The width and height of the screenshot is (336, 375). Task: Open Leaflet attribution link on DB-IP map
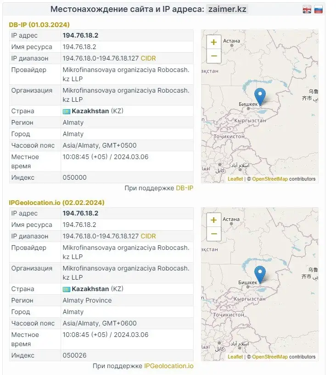click(235, 179)
